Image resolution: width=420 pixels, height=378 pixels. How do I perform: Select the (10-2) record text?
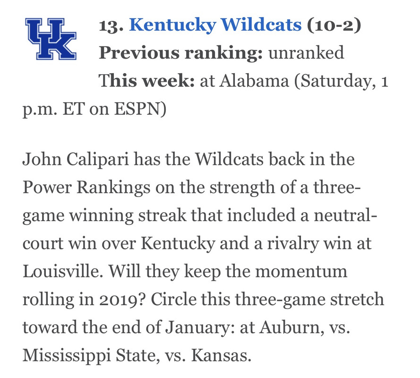click(334, 25)
